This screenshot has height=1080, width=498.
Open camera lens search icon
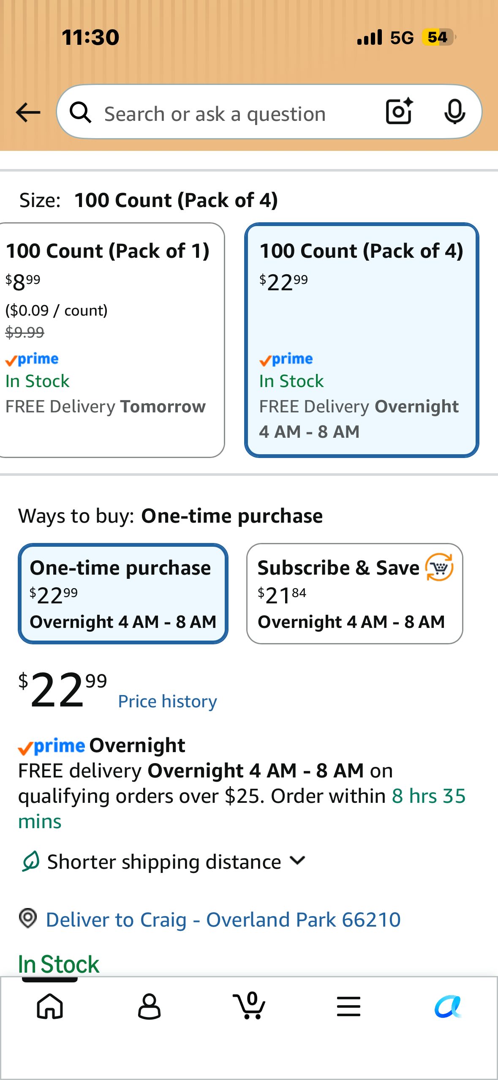pyautogui.click(x=399, y=111)
